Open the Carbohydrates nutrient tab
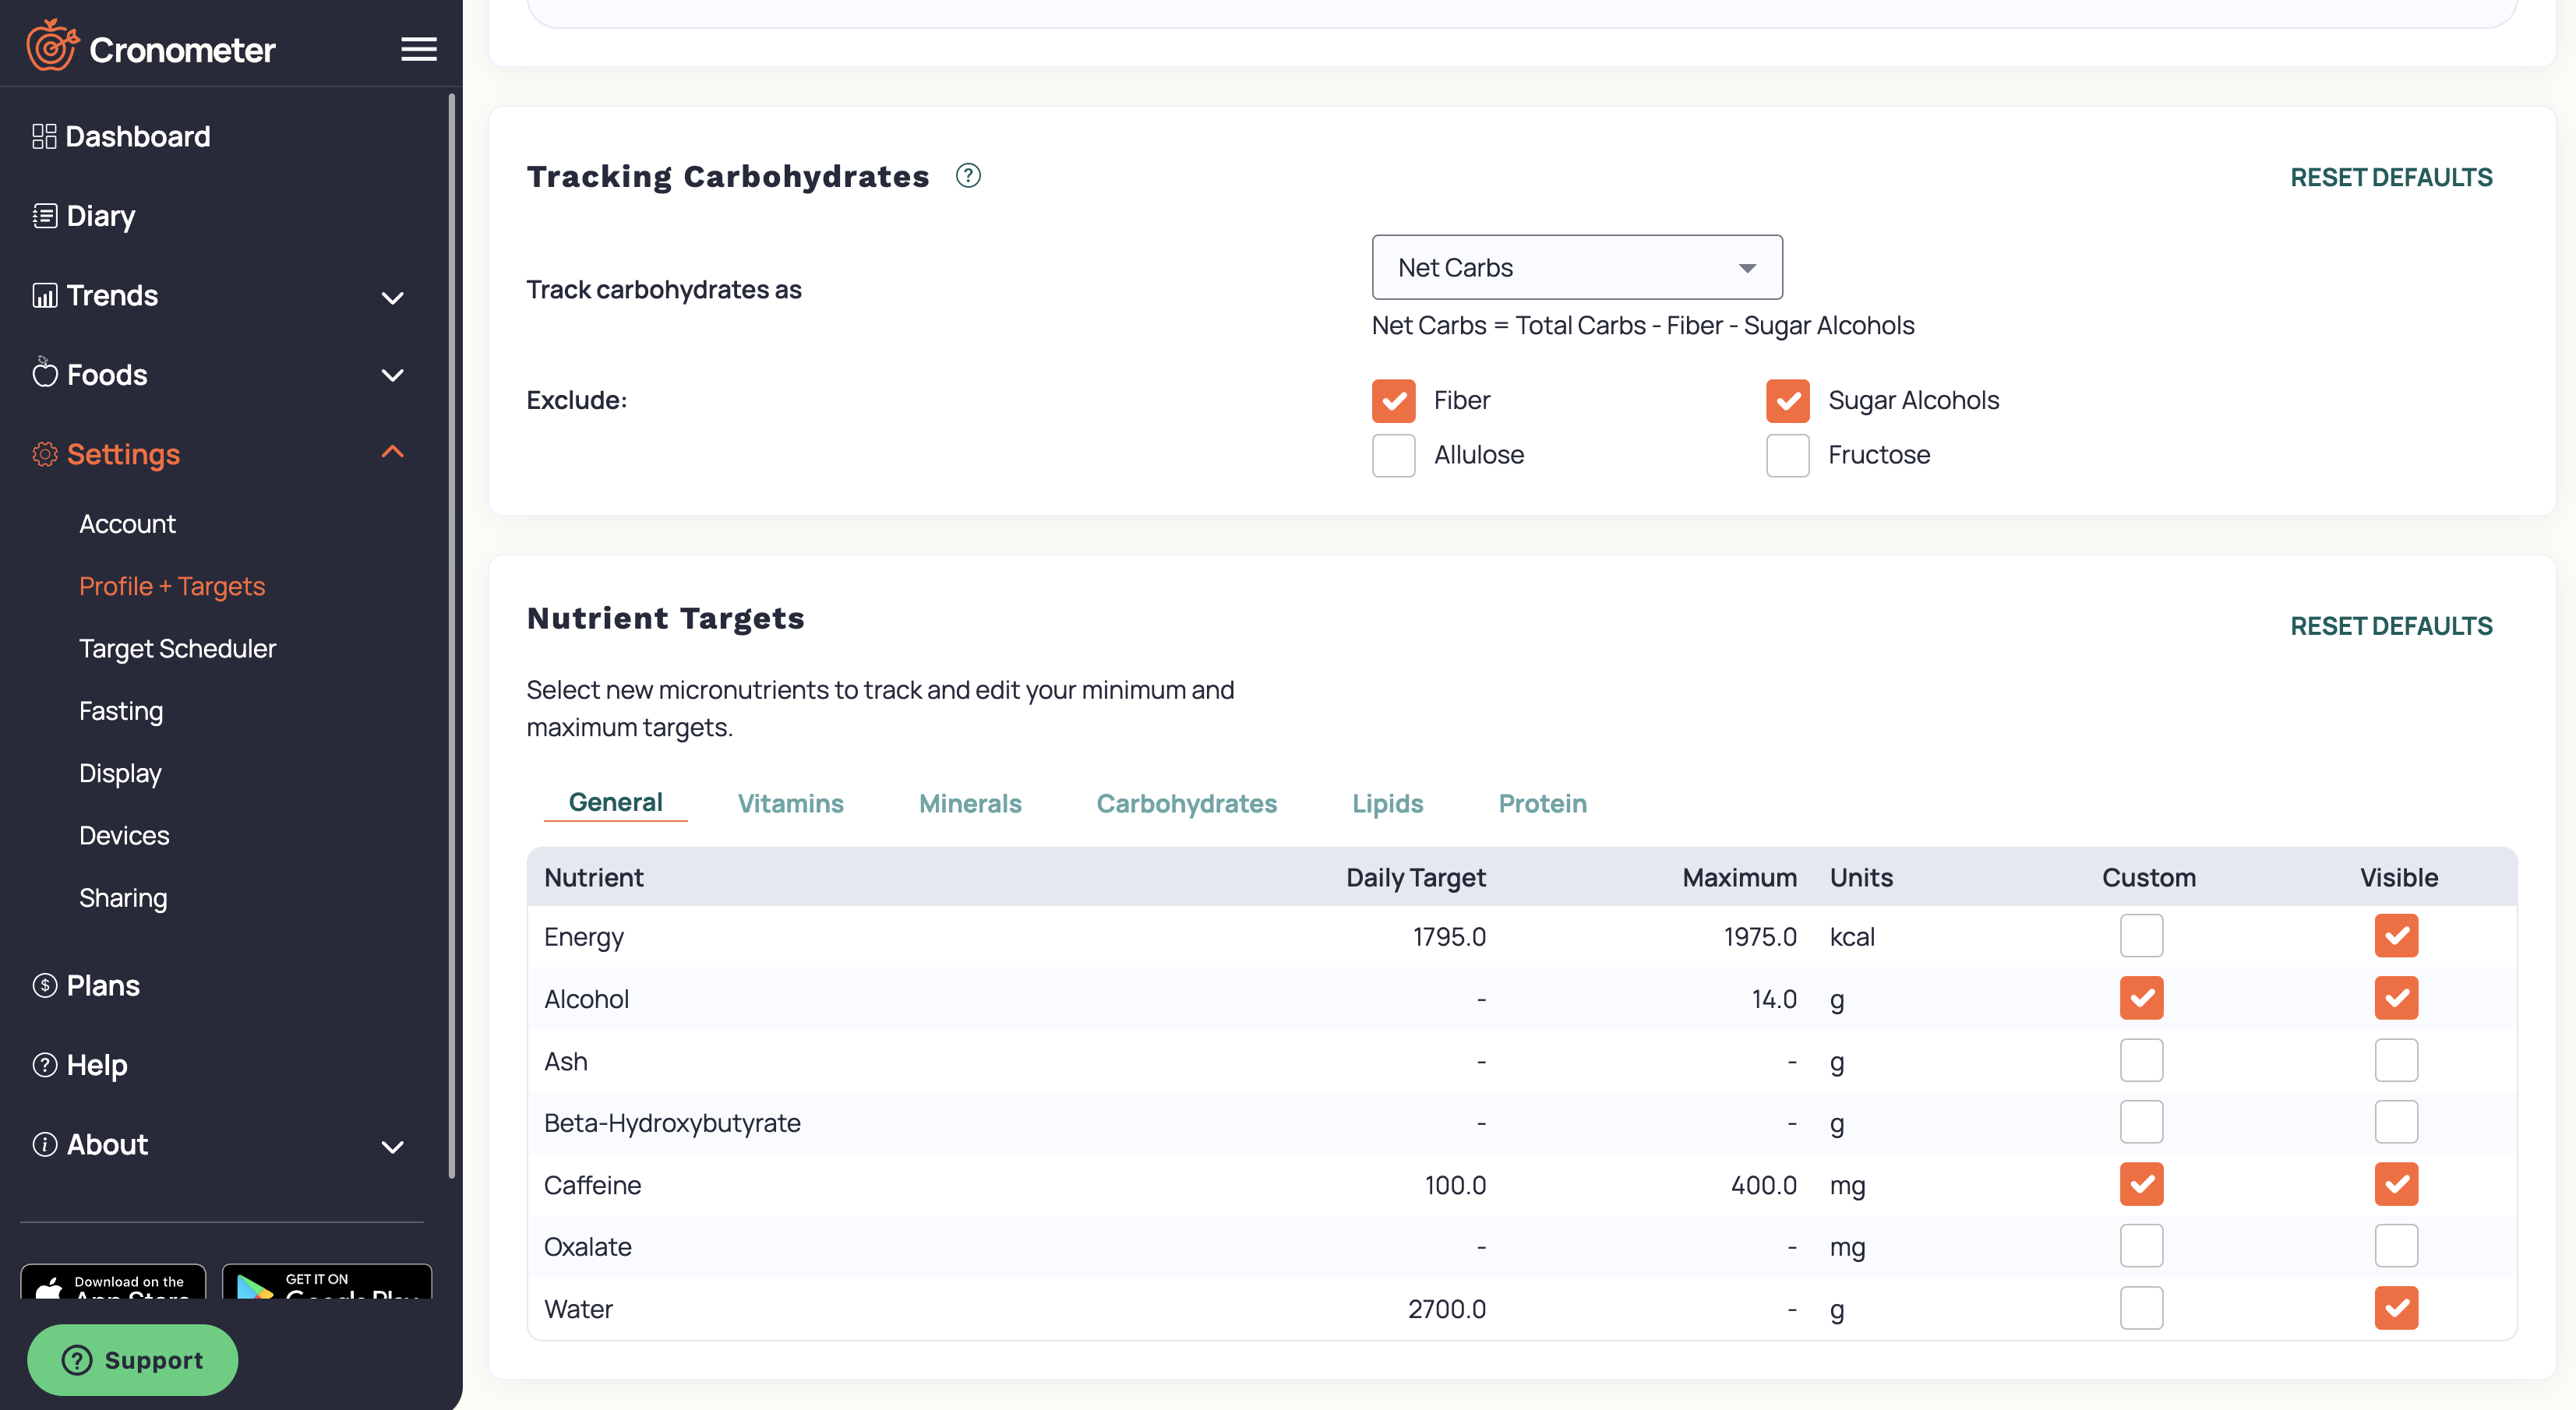The height and width of the screenshot is (1410, 2576). [1186, 804]
